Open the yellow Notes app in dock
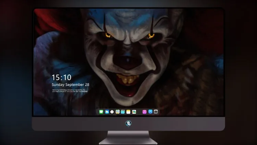 tap(128, 112)
